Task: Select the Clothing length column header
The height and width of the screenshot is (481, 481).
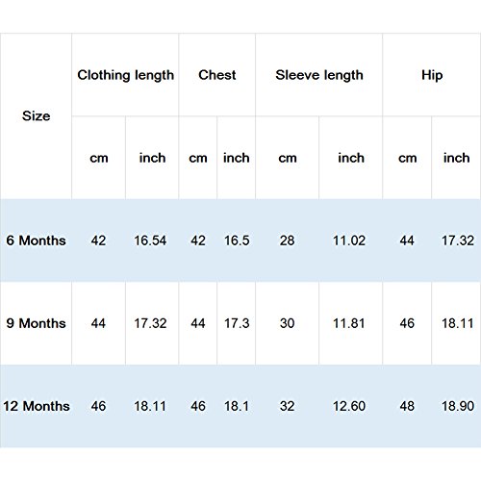Action: pos(125,75)
